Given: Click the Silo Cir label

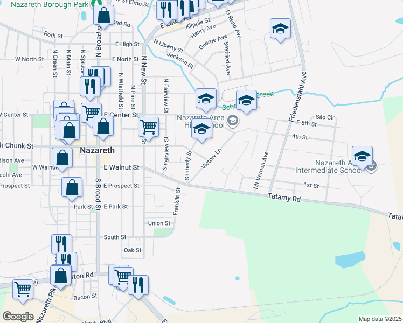Looking at the screenshot, I should (x=325, y=117).
